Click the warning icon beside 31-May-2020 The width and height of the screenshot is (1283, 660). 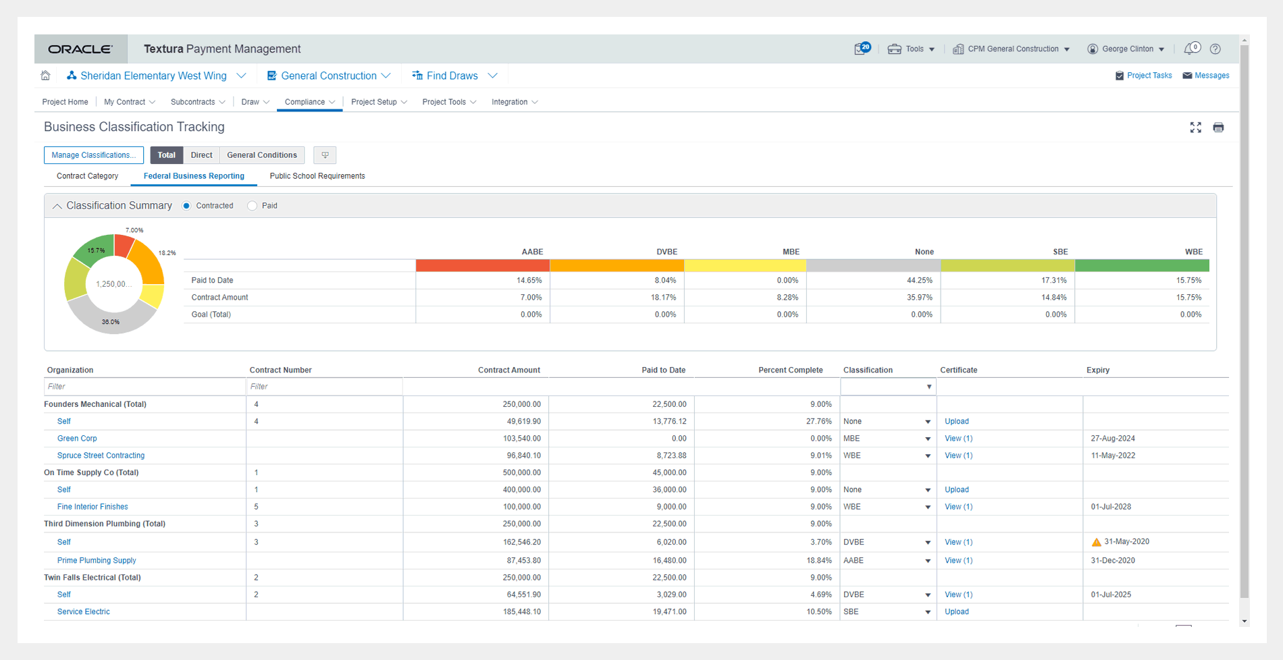click(1096, 542)
